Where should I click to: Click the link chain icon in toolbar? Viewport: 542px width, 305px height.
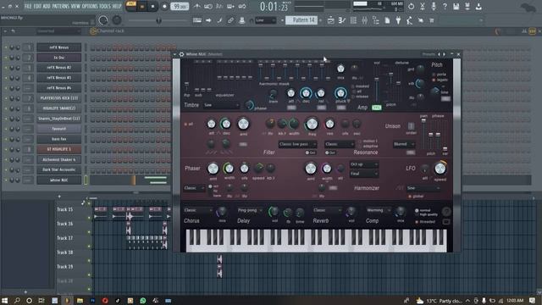pyautogui.click(x=230, y=20)
